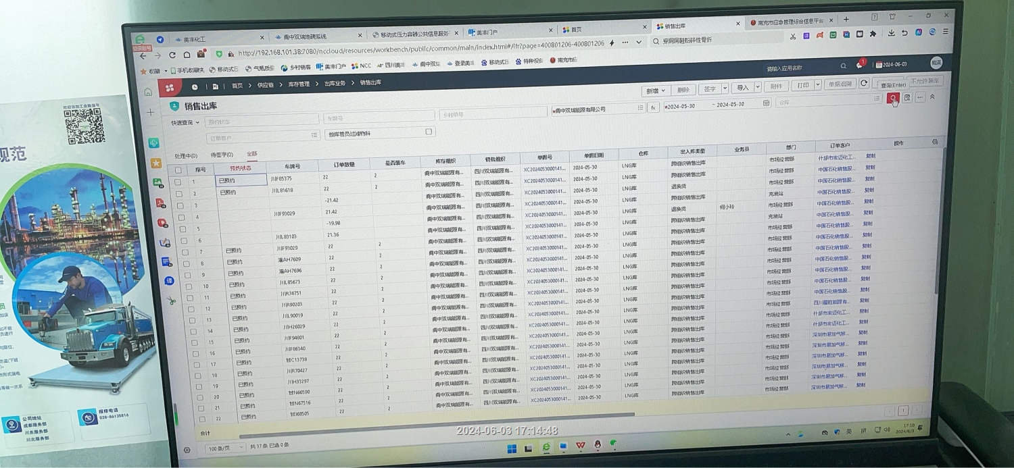This screenshot has height=468, width=1014.
Task: Open the address bar dropdown chevron
Action: coord(638,42)
